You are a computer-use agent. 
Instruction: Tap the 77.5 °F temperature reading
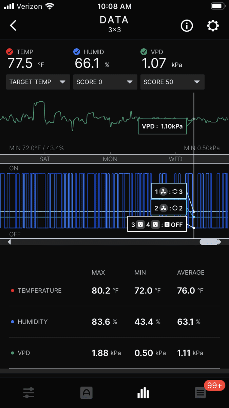click(x=26, y=64)
